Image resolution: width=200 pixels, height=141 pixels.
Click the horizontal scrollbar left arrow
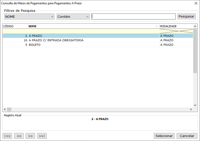pyautogui.click(x=4, y=109)
